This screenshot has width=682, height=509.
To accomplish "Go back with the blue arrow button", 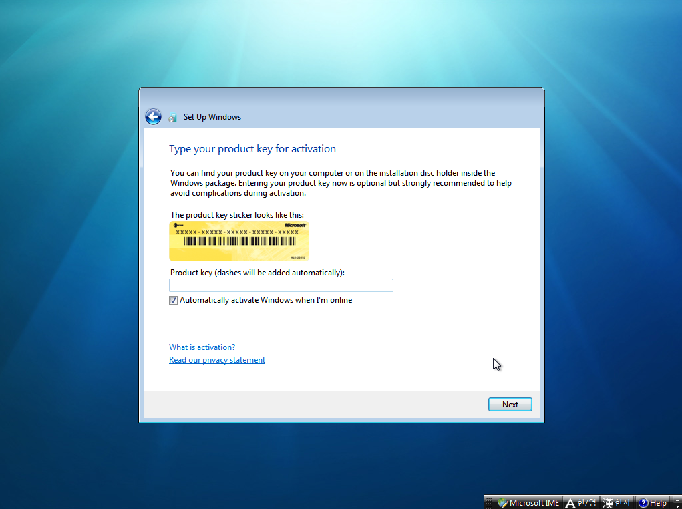I will [153, 117].
